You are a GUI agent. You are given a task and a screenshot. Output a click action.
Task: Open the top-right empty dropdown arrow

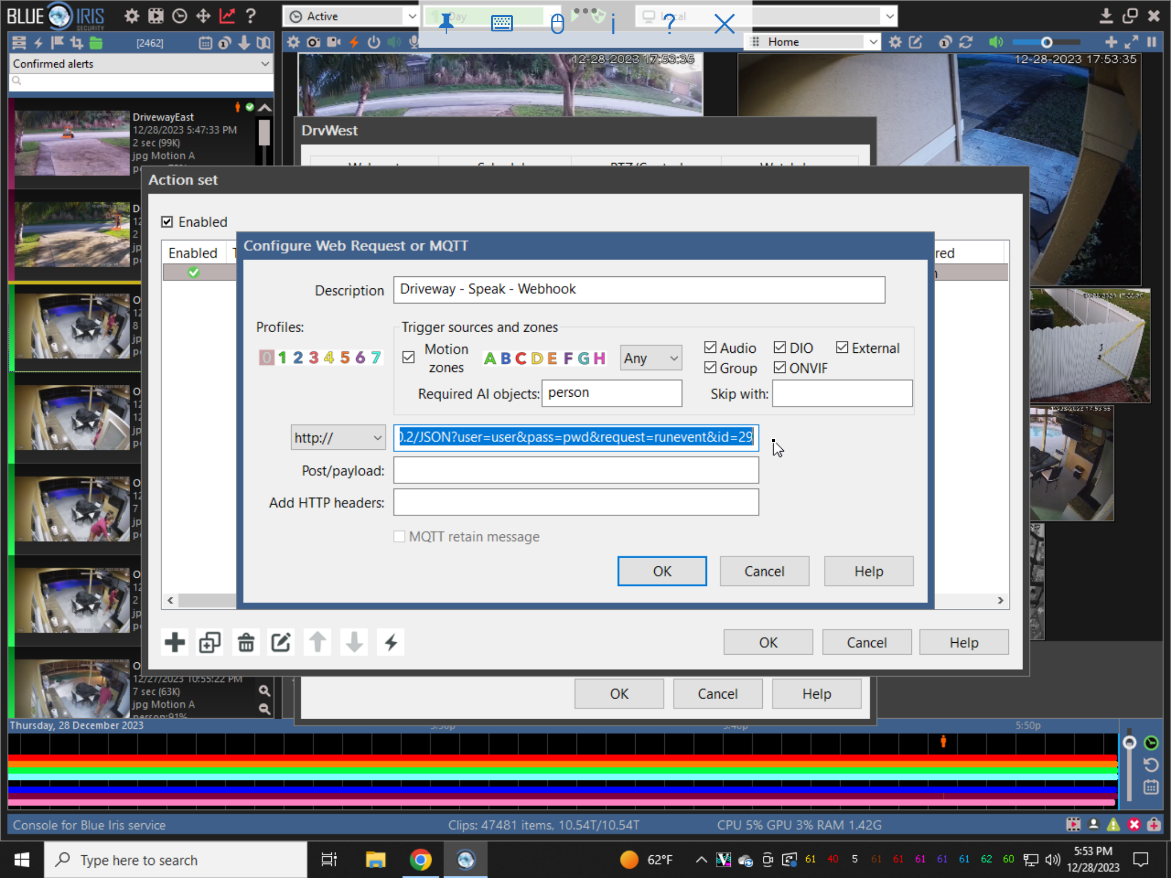889,16
